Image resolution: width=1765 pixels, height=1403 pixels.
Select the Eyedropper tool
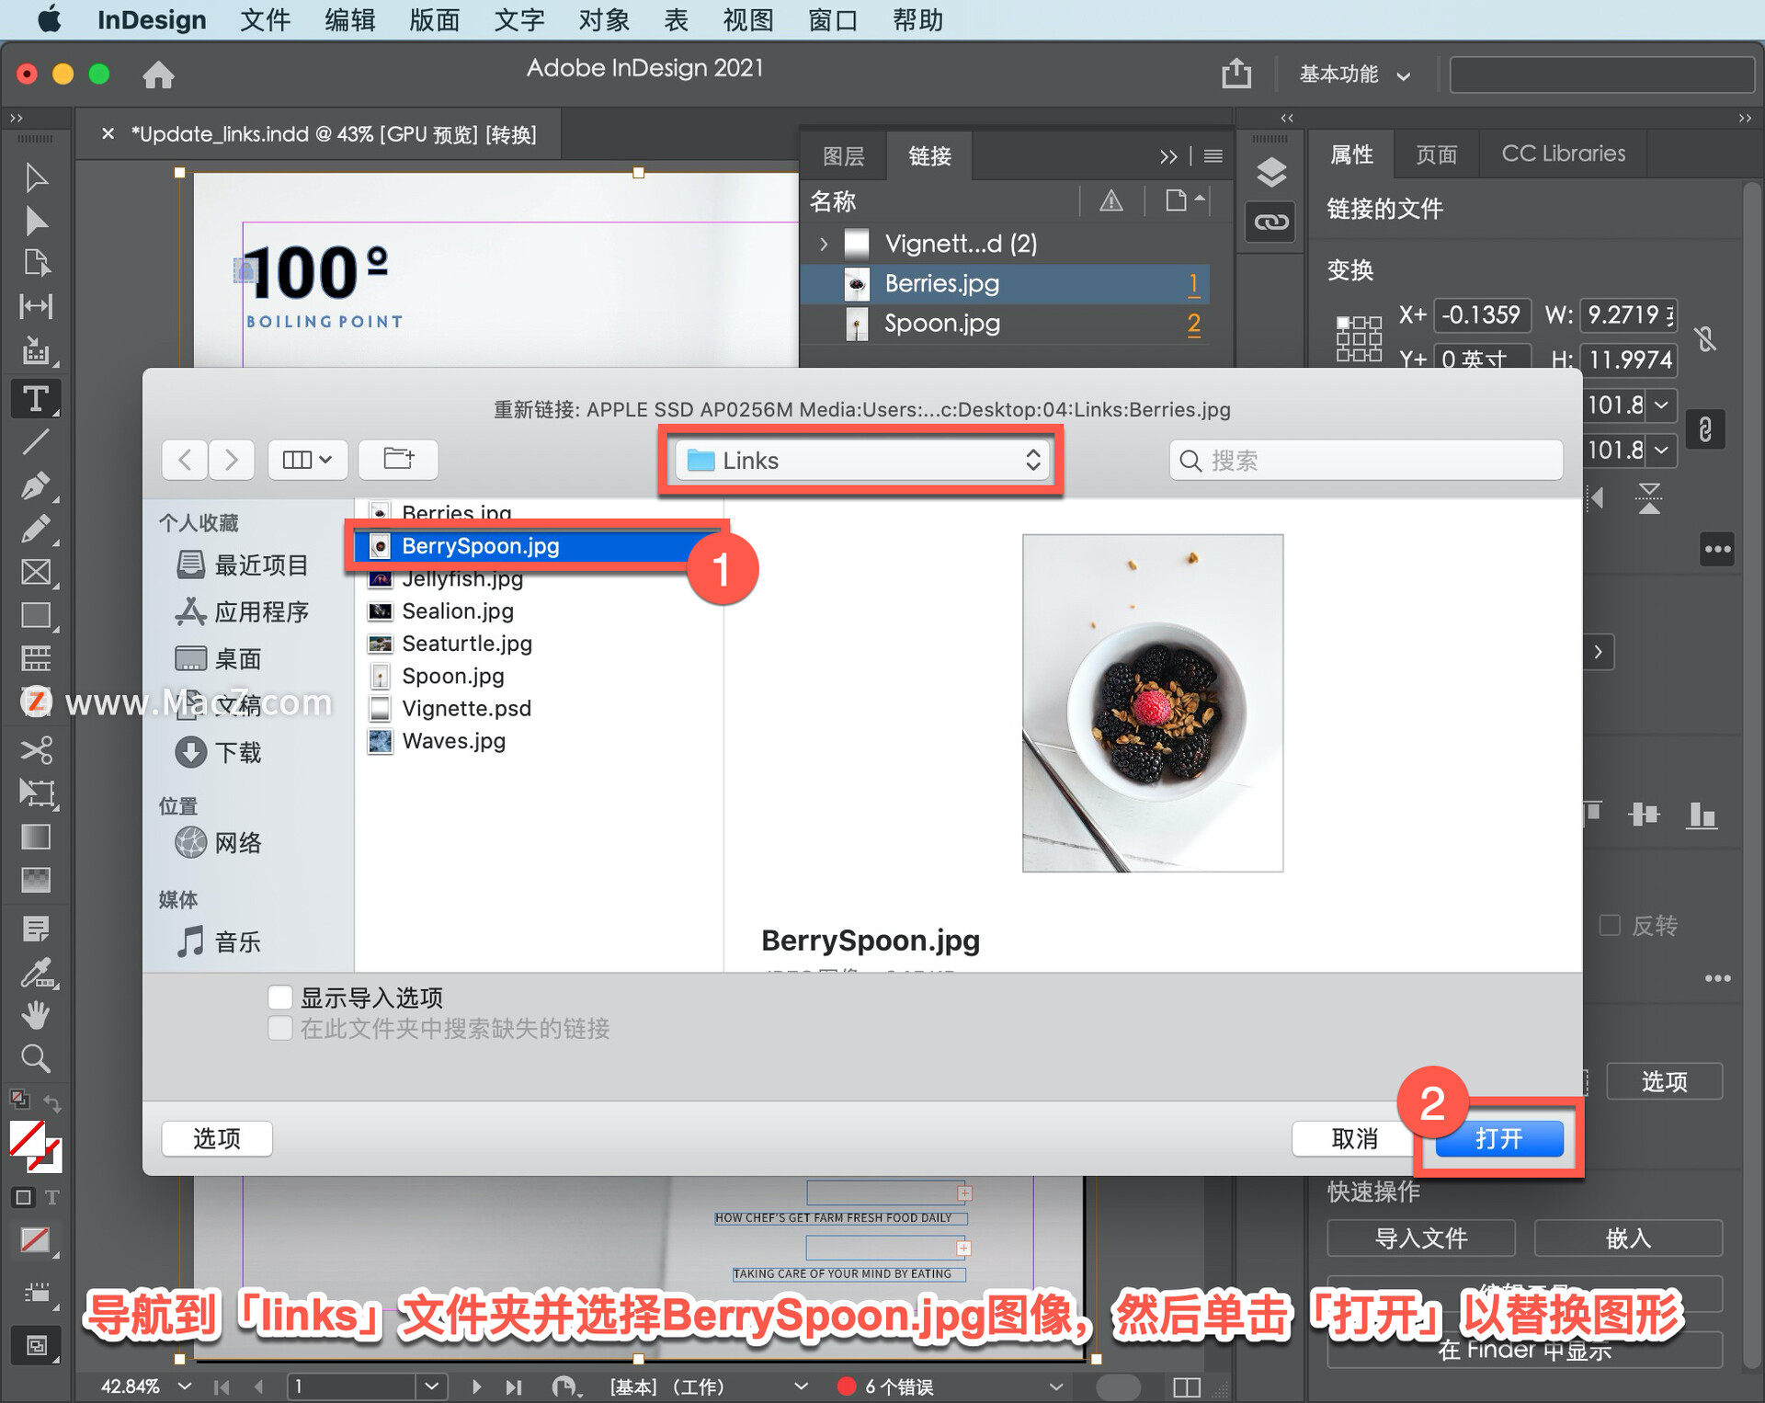(x=36, y=975)
